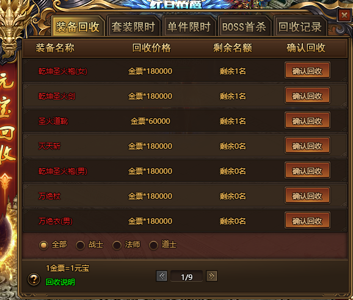Close the recycle window with X
Image resolution: width=353 pixels, height=300 pixels.
[x=344, y=15]
